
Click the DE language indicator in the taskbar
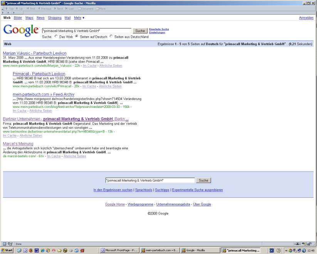pyautogui.click(x=272, y=251)
